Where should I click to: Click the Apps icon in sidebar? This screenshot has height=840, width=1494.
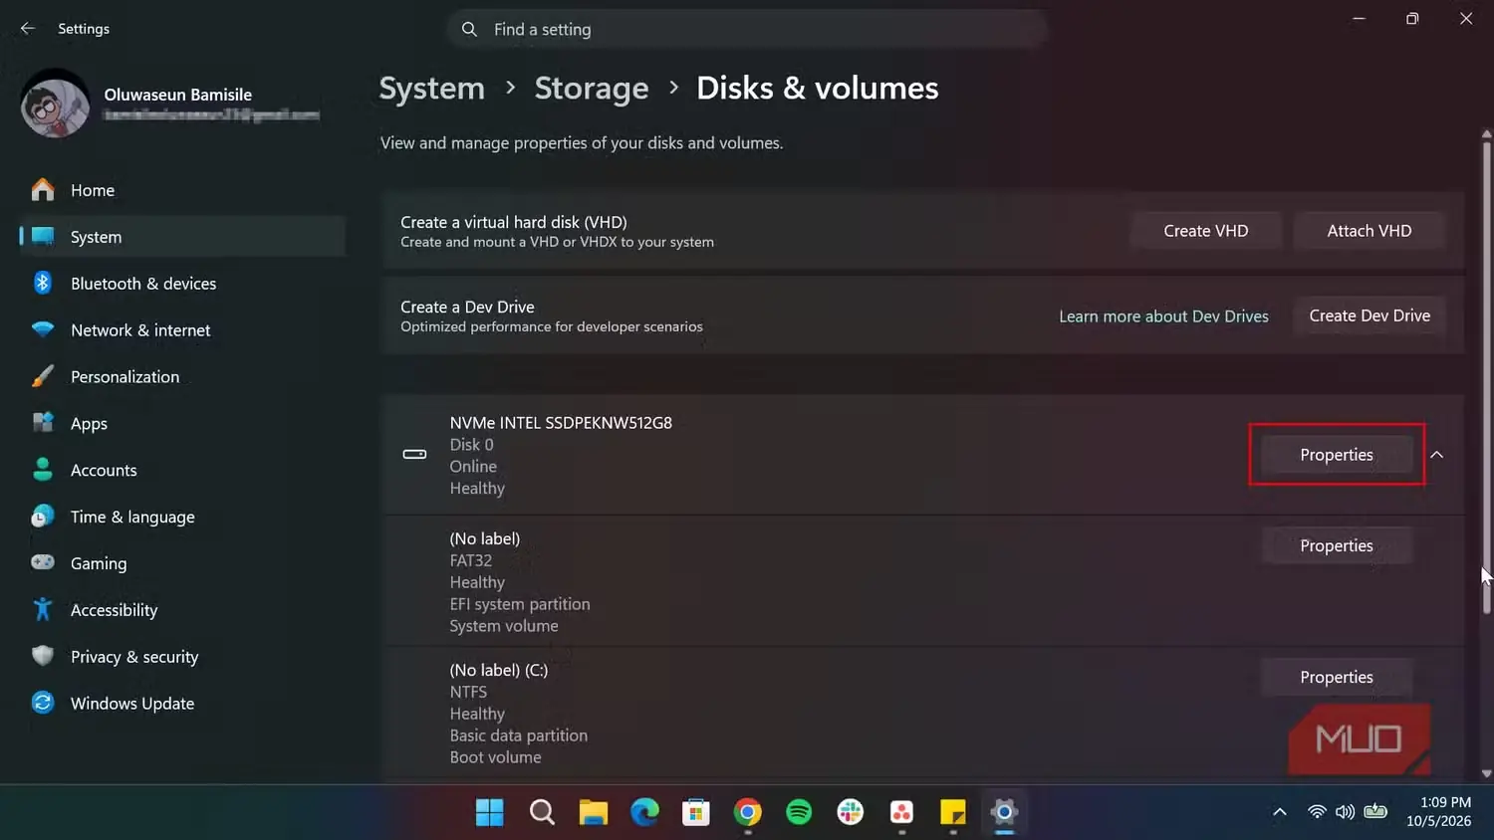(x=43, y=423)
